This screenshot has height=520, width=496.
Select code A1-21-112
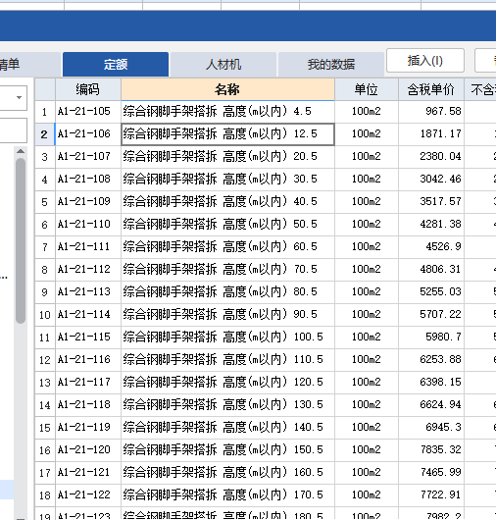click(84, 269)
